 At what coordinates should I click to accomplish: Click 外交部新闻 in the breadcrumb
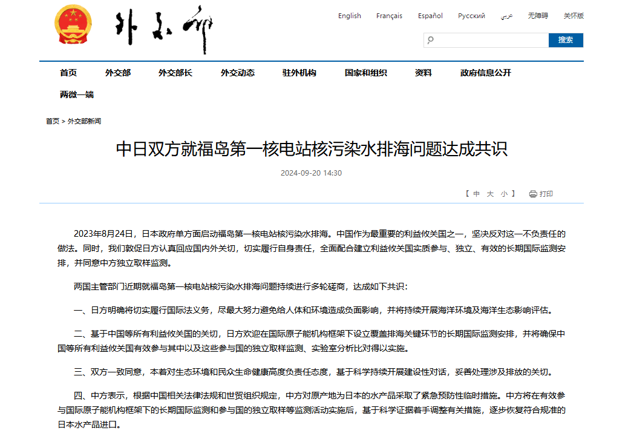[x=84, y=121]
